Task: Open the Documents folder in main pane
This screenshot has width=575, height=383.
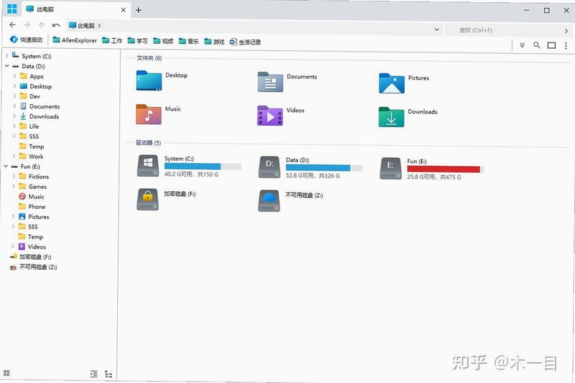Action: tap(270, 82)
